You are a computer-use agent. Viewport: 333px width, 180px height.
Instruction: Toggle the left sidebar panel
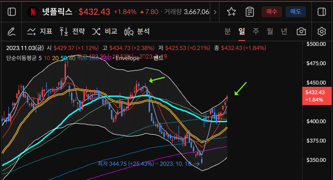(12, 12)
